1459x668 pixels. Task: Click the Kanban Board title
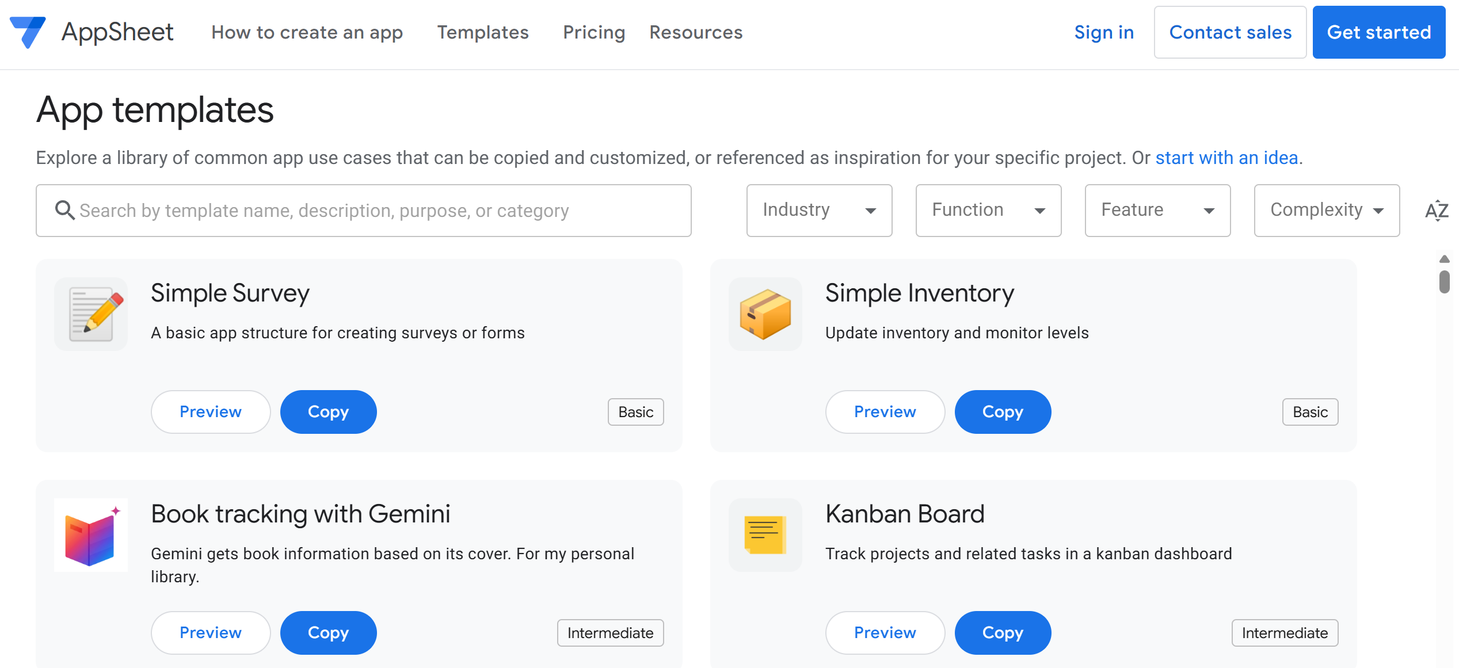click(x=905, y=514)
